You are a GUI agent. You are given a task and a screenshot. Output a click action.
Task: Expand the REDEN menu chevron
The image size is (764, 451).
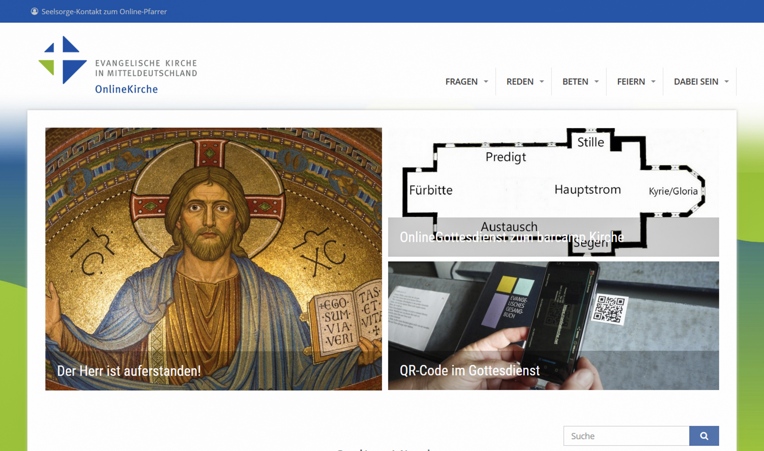[542, 81]
